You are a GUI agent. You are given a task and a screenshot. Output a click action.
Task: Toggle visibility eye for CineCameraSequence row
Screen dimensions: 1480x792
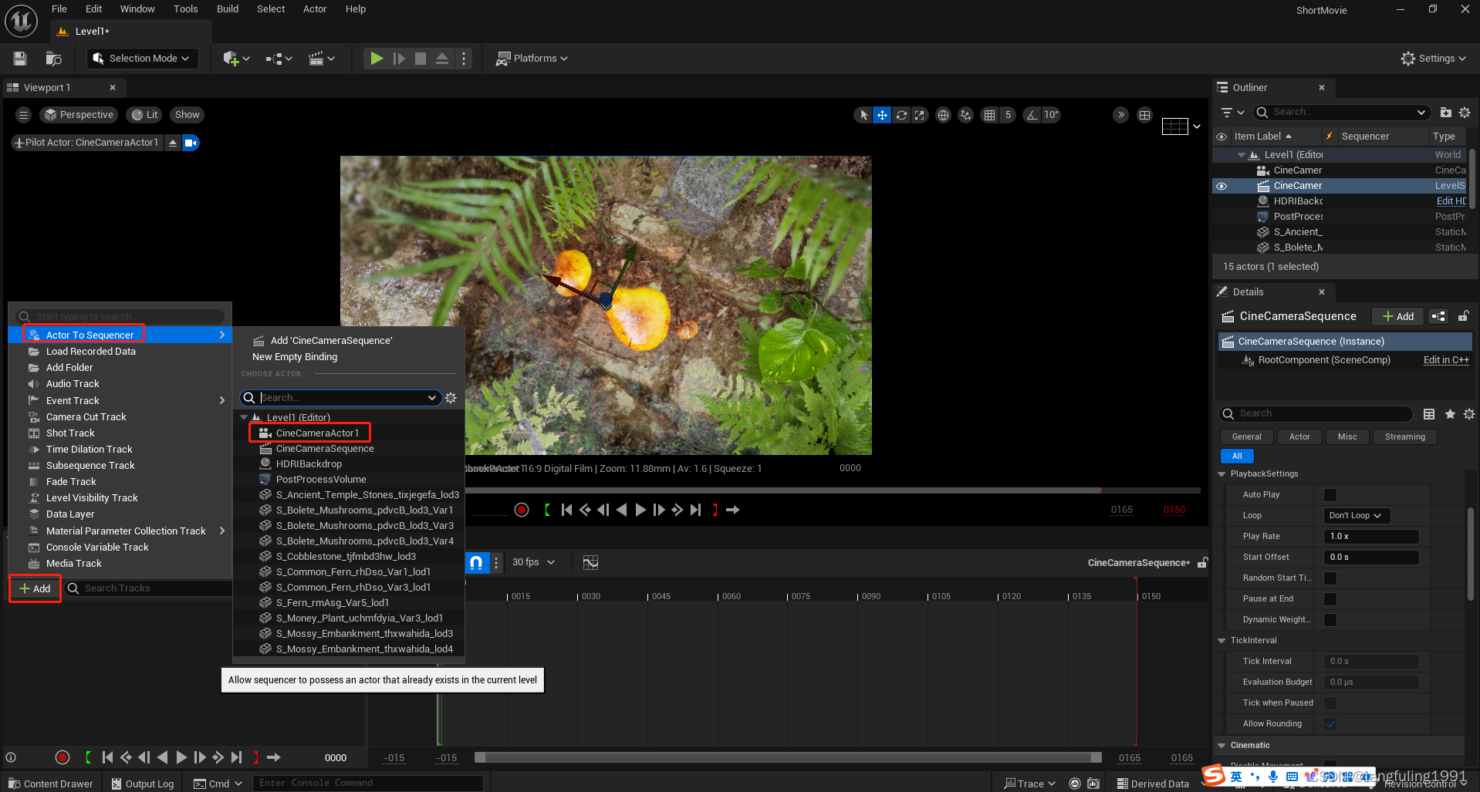1222,186
